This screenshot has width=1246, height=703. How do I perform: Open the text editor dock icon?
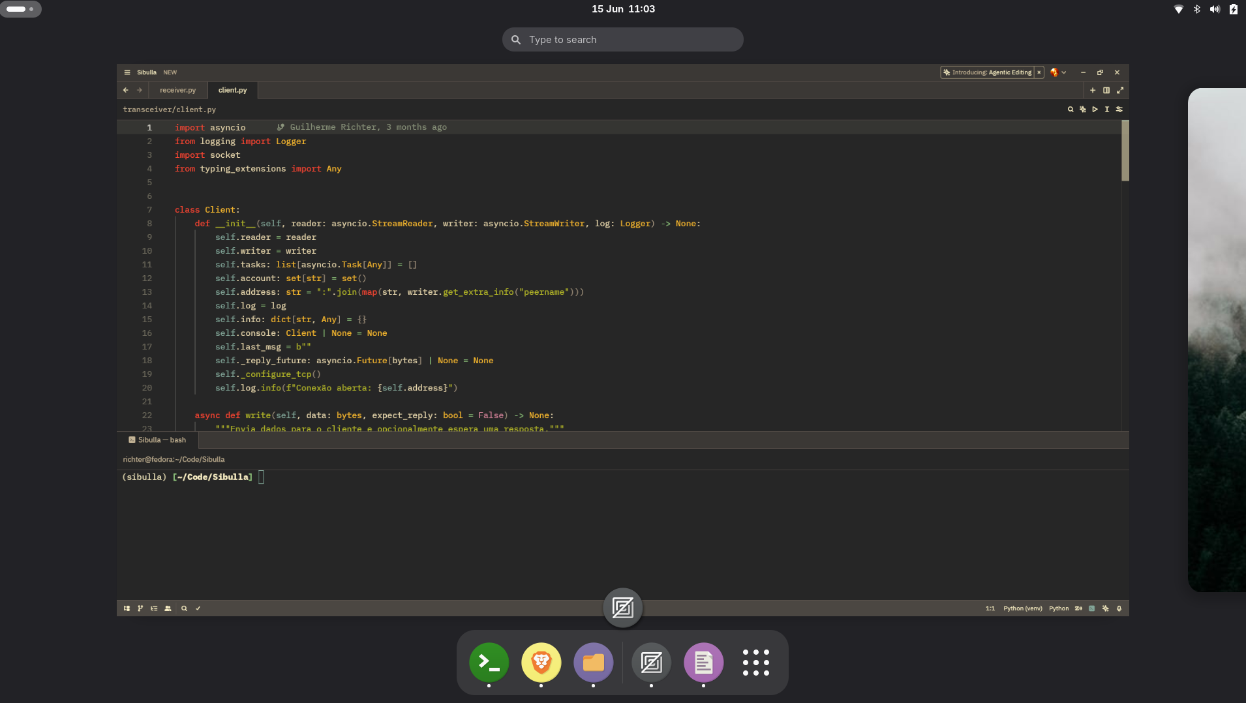coord(703,663)
